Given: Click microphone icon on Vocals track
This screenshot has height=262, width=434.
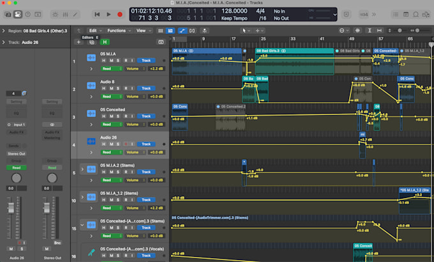Looking at the screenshot, I should click(x=91, y=252).
